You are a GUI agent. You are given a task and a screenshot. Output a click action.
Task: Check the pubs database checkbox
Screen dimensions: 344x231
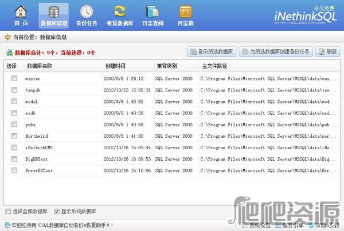pos(14,124)
